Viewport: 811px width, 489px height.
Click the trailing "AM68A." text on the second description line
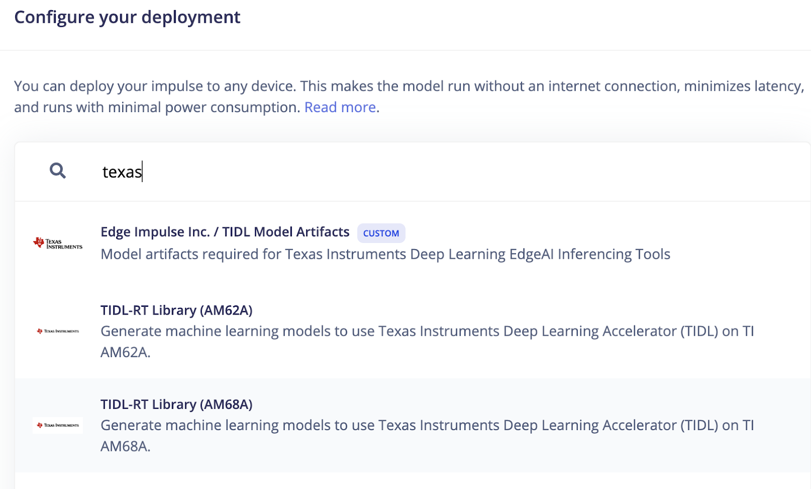coord(125,446)
